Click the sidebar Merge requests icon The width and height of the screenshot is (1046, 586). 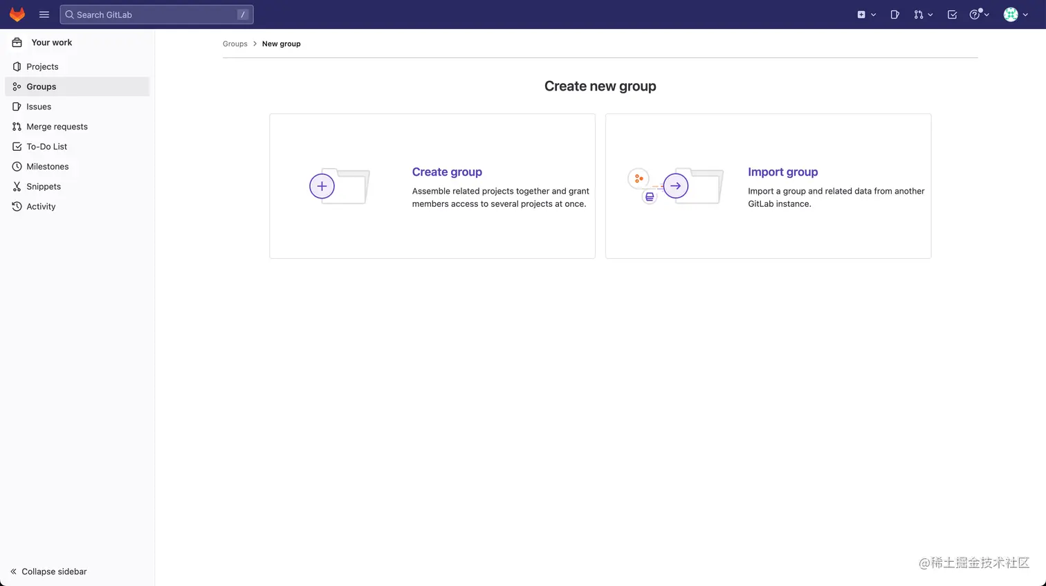click(17, 127)
